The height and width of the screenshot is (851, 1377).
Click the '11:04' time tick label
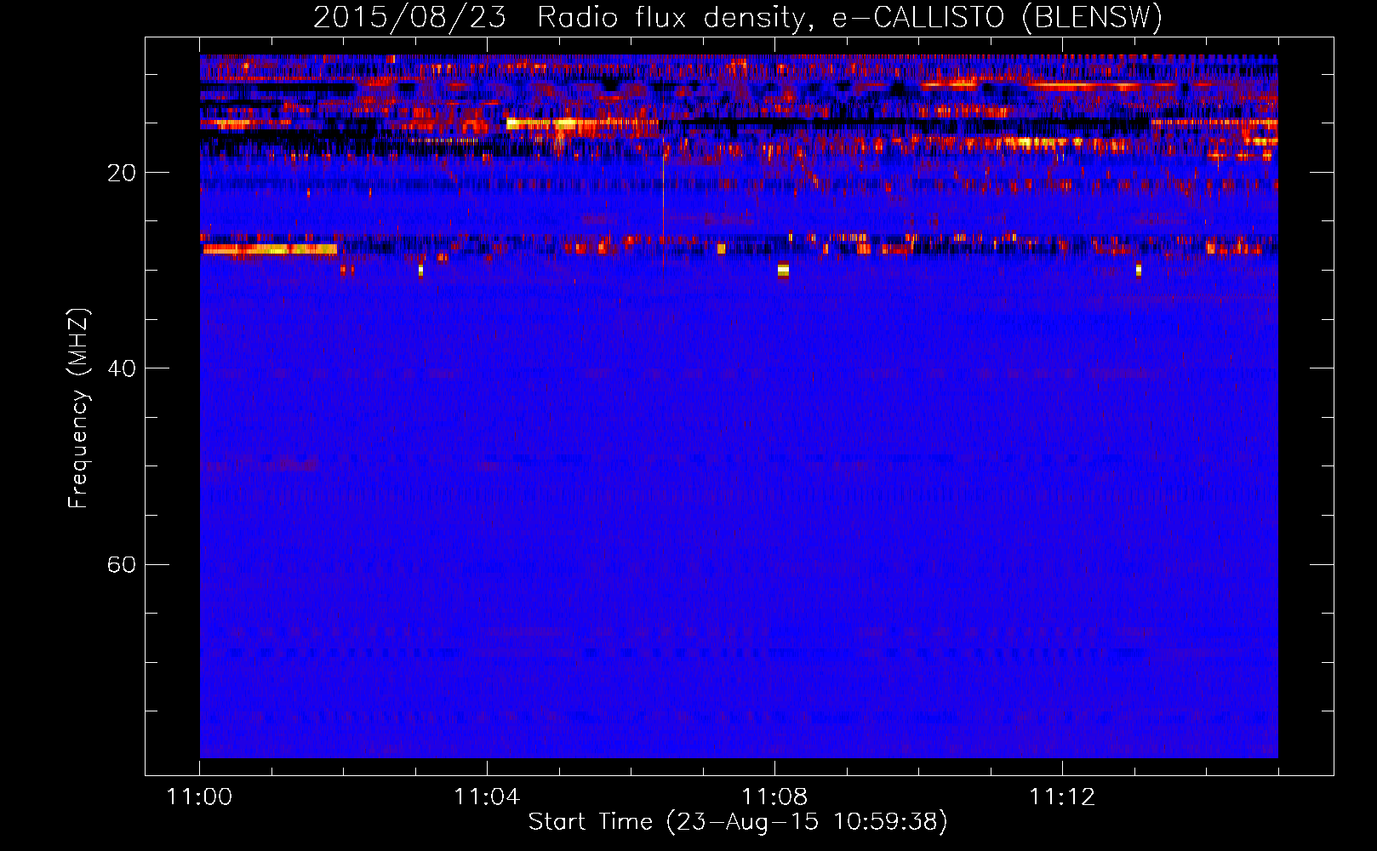click(x=487, y=797)
